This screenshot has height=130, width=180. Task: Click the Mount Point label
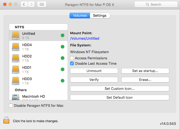(x=81, y=33)
